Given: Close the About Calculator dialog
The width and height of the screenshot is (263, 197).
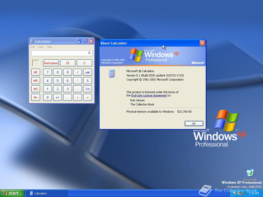Looking at the screenshot, I should [202, 43].
